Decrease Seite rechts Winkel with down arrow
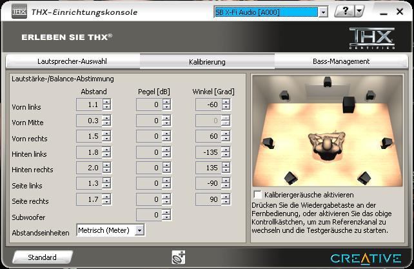Image resolution: width=414 pixels, height=269 pixels. coord(226,202)
